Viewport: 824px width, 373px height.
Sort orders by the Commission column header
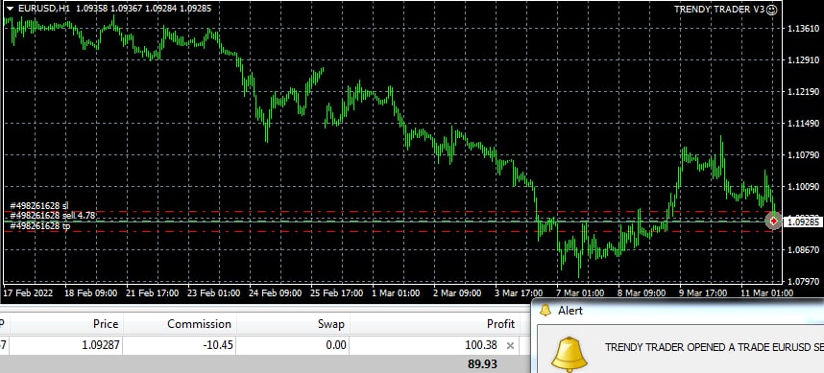199,324
